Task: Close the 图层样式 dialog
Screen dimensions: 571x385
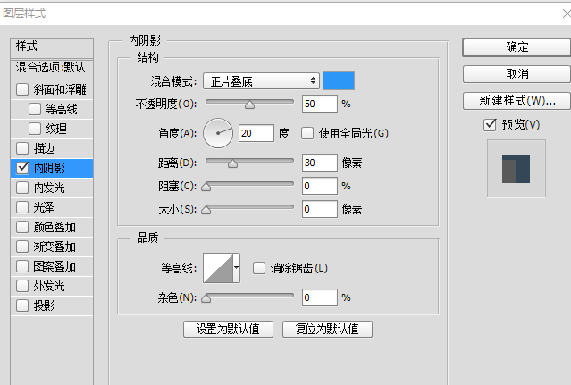Action: tap(567, 13)
